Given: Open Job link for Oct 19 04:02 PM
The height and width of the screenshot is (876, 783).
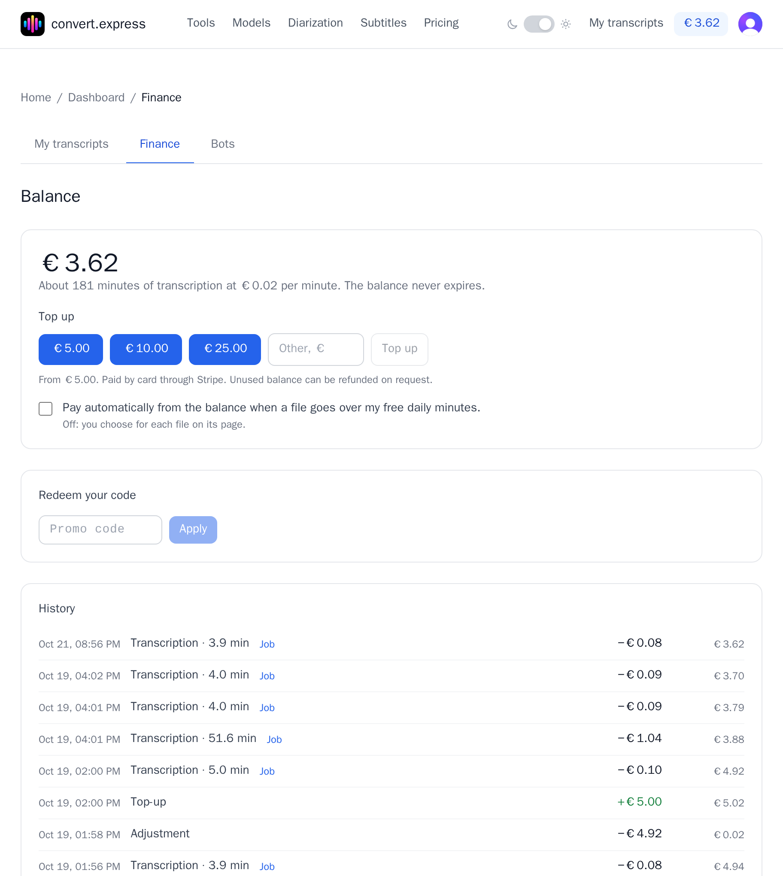Looking at the screenshot, I should [267, 676].
